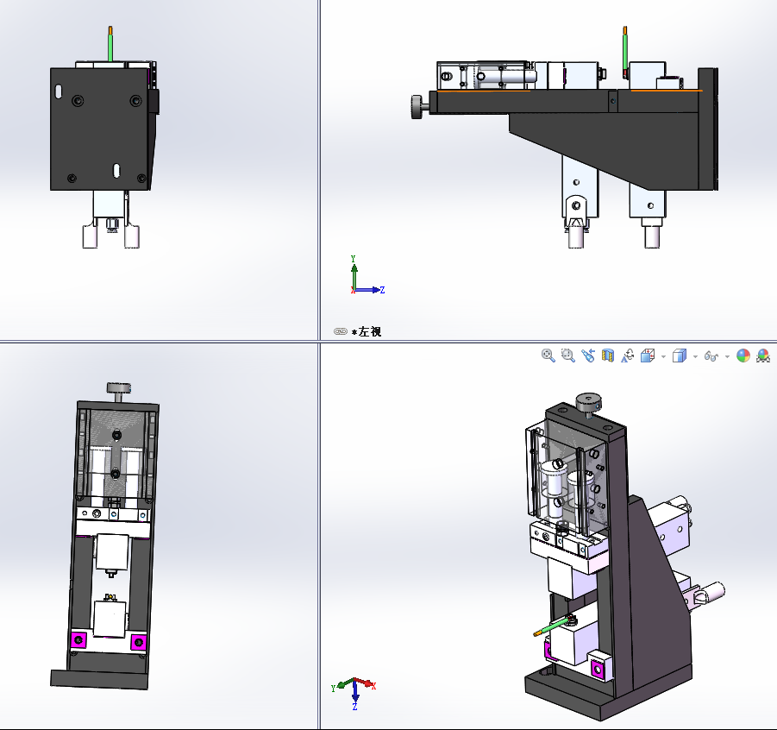Click the Y-Z coordinate triad in left view

coord(367,276)
